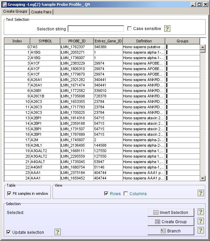The height and width of the screenshot is (241, 210).
Task: Click probe cell ILMN_2295559
Action: tap(77, 156)
